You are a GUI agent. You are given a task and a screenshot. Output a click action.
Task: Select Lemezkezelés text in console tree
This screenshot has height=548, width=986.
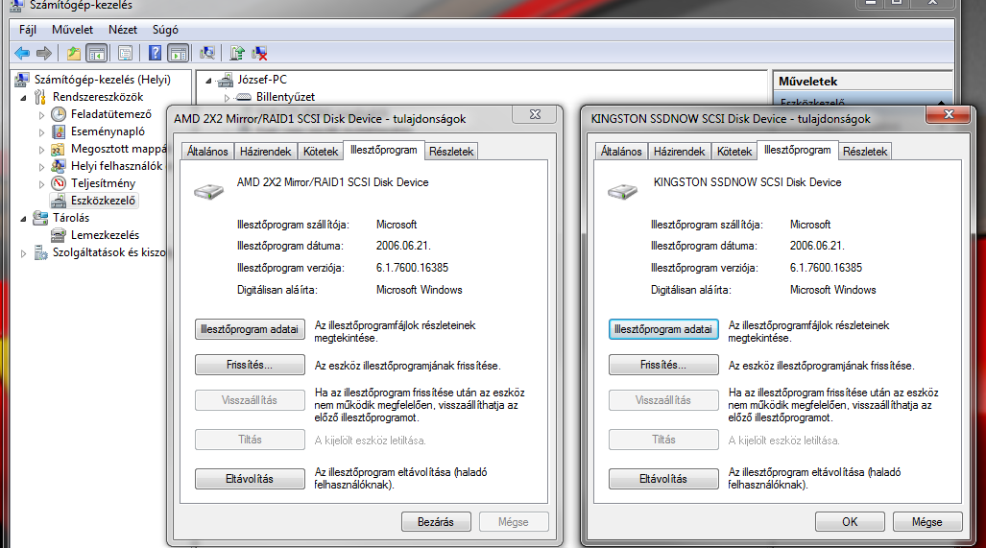coord(105,235)
